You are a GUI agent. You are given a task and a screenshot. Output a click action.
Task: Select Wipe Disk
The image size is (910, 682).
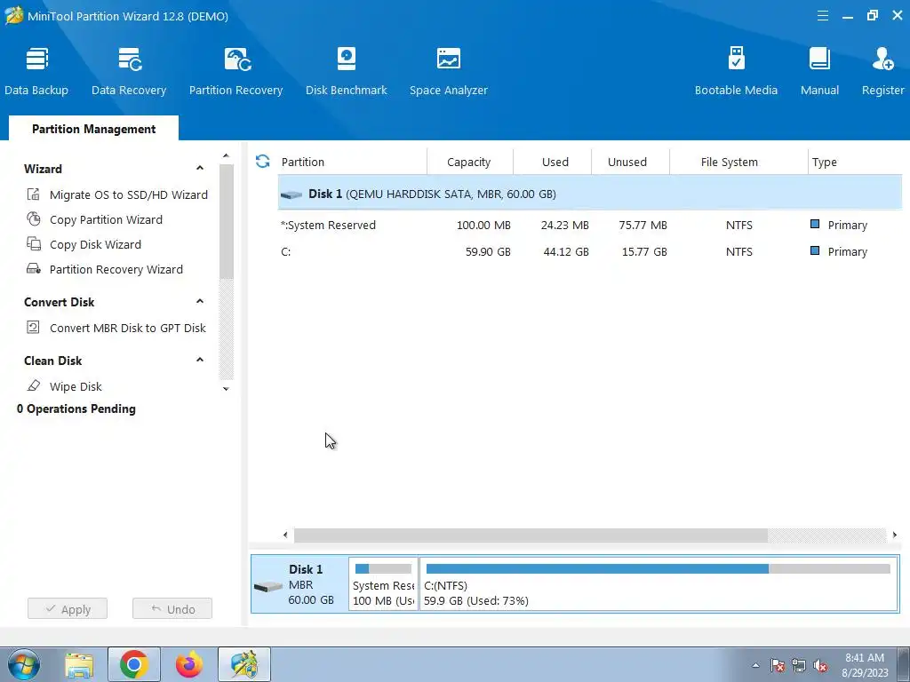click(64, 387)
